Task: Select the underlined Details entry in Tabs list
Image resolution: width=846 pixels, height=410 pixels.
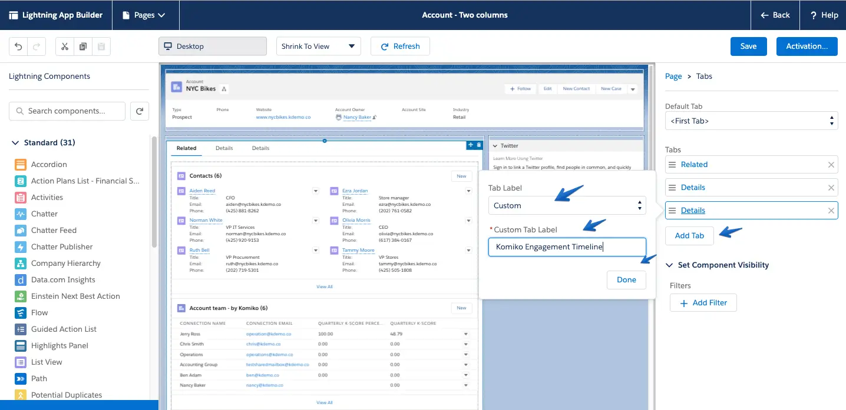Action: pyautogui.click(x=693, y=211)
